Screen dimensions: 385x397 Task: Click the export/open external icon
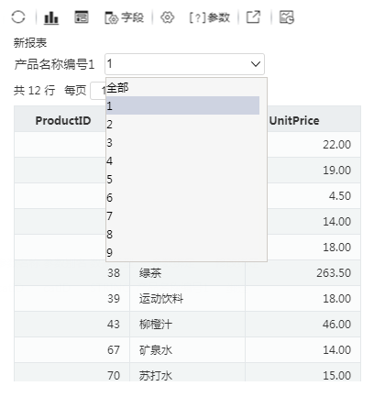coord(254,17)
